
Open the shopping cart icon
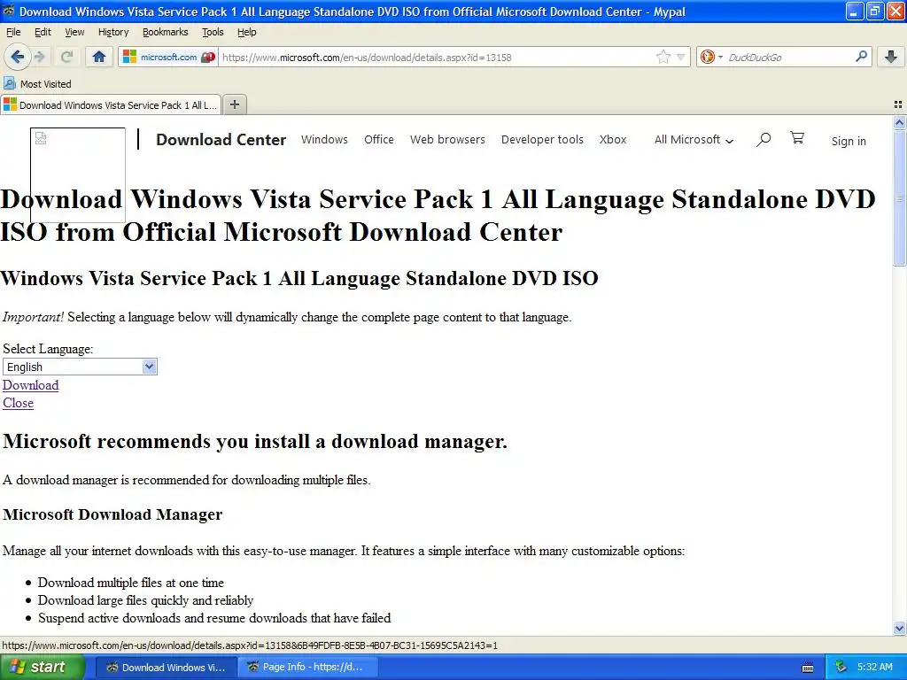click(797, 138)
